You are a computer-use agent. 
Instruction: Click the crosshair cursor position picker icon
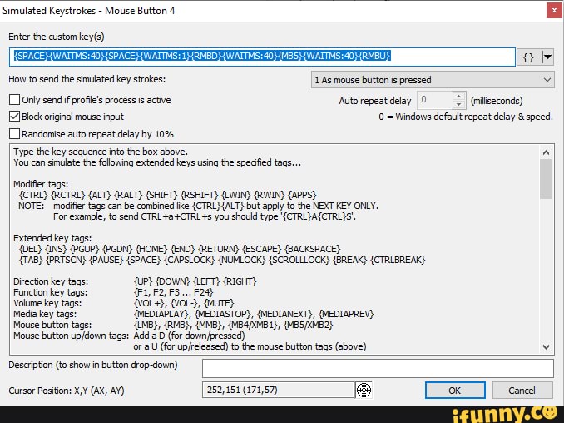364,391
